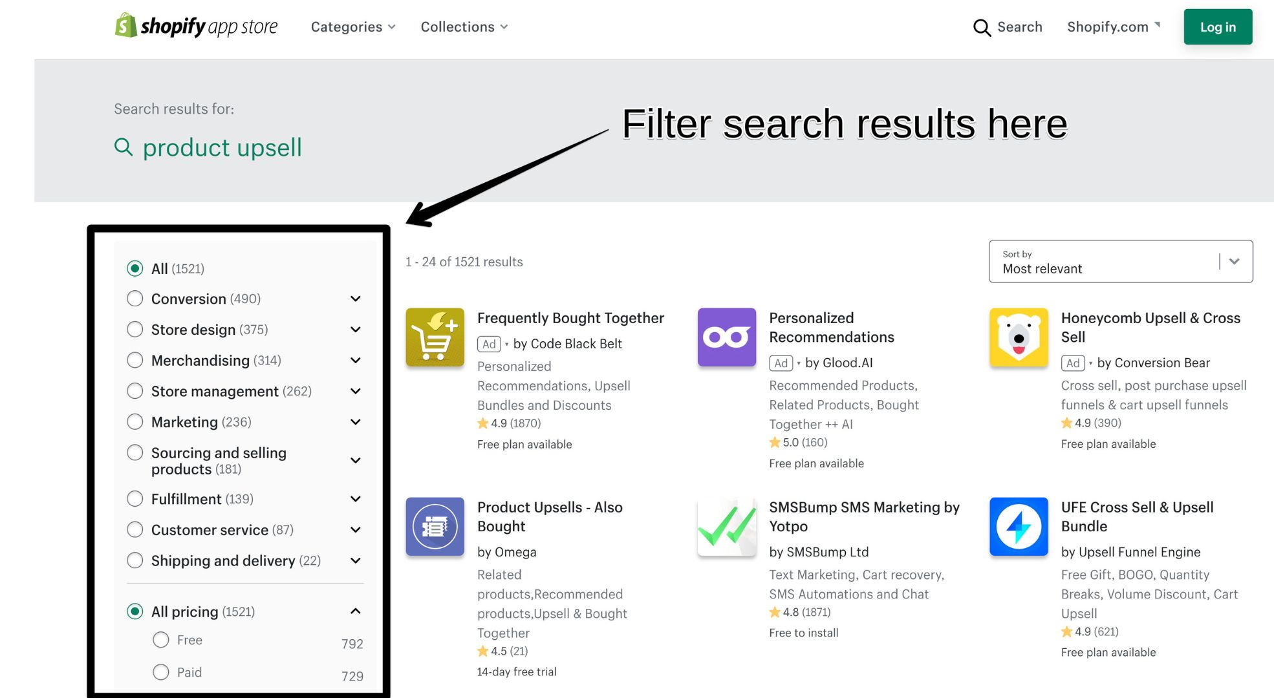The image size is (1274, 698).
Task: Open the Honeycomb Upsell bear icon
Action: (x=1019, y=337)
